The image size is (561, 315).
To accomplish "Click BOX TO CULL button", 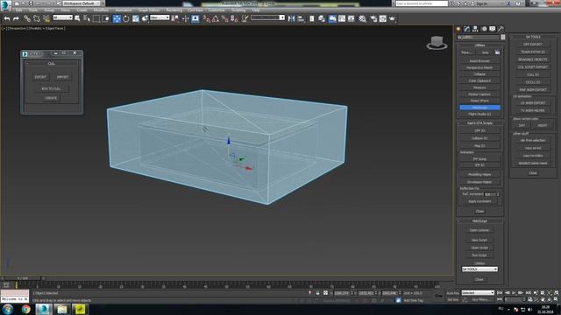I will 51,88.
